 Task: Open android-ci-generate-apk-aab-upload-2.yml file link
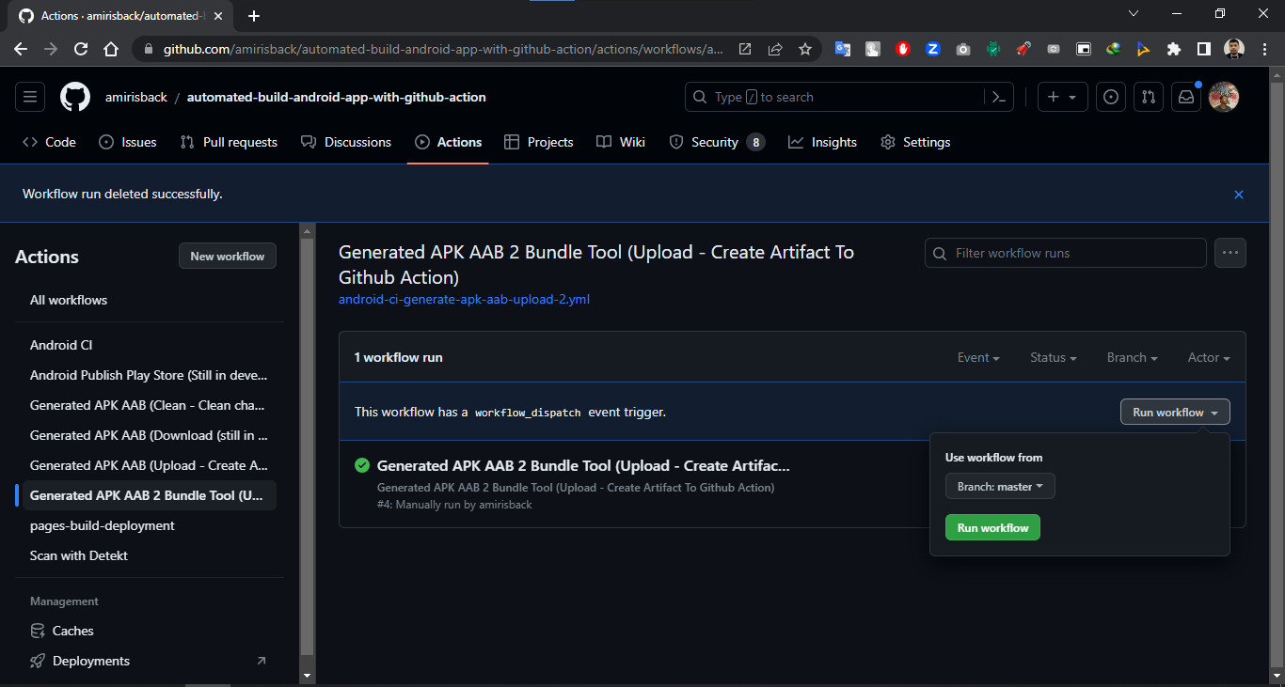point(464,300)
